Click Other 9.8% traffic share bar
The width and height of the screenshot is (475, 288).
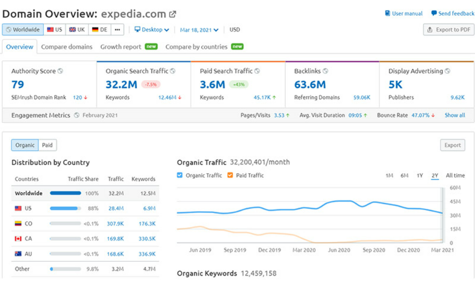65,269
